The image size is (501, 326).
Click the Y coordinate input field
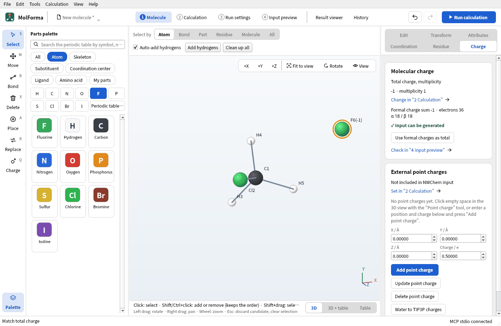[x=460, y=239]
